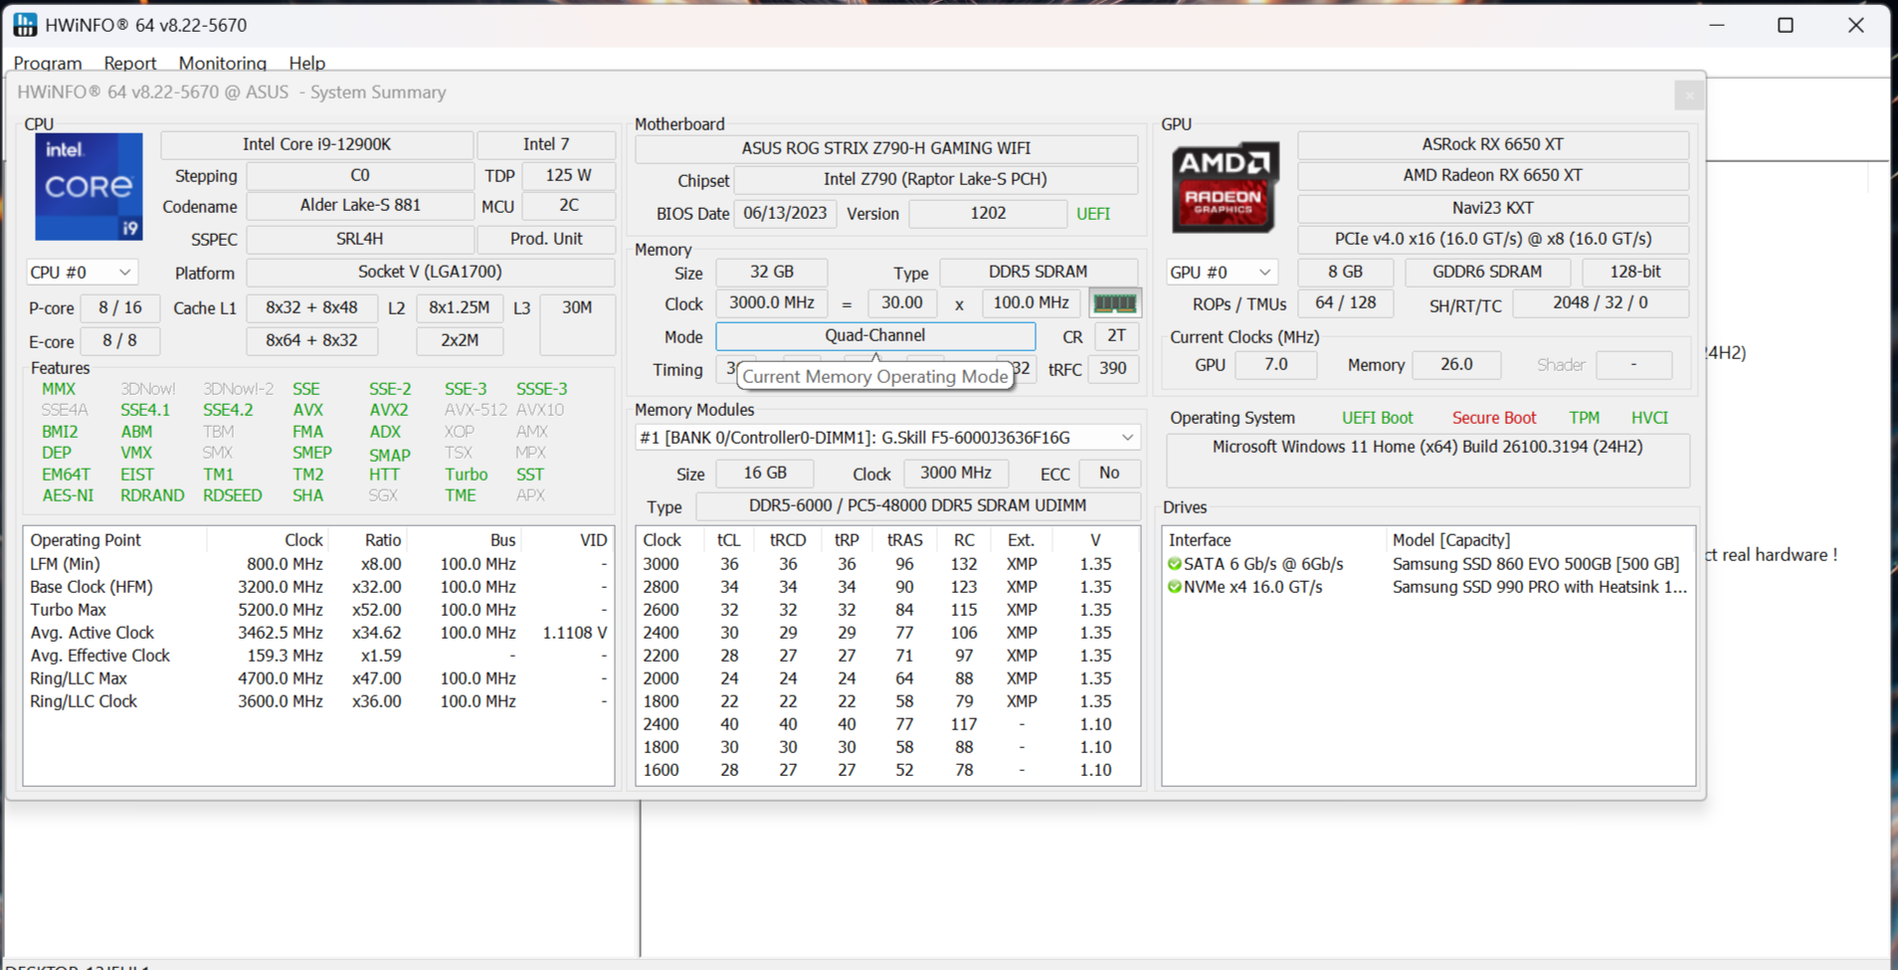Click the UEFI label next to BIOS version
Viewport: 1898px width, 970px height.
coord(1093,214)
